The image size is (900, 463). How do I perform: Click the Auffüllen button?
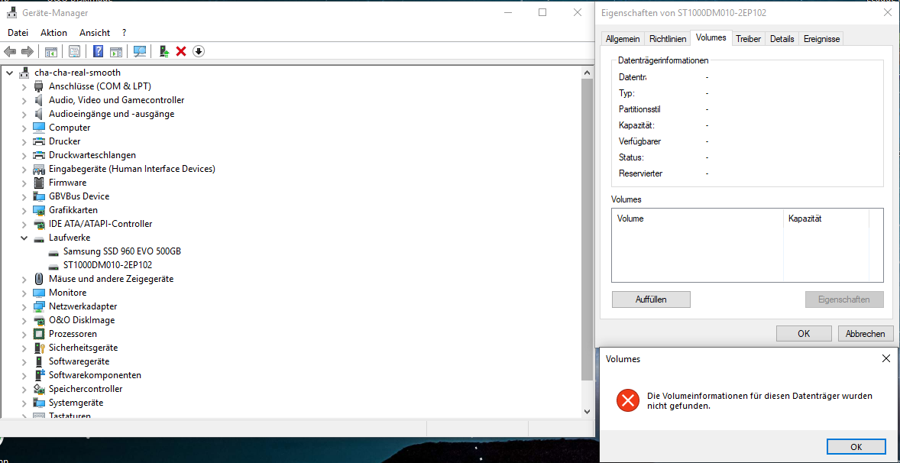651,299
